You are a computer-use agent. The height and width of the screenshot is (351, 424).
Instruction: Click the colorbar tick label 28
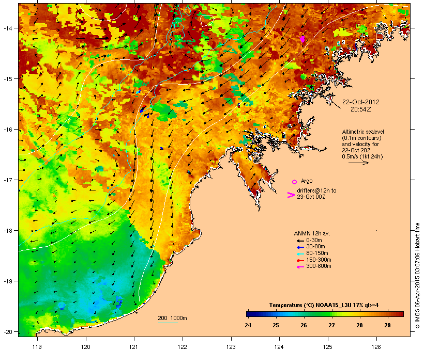click(x=359, y=325)
